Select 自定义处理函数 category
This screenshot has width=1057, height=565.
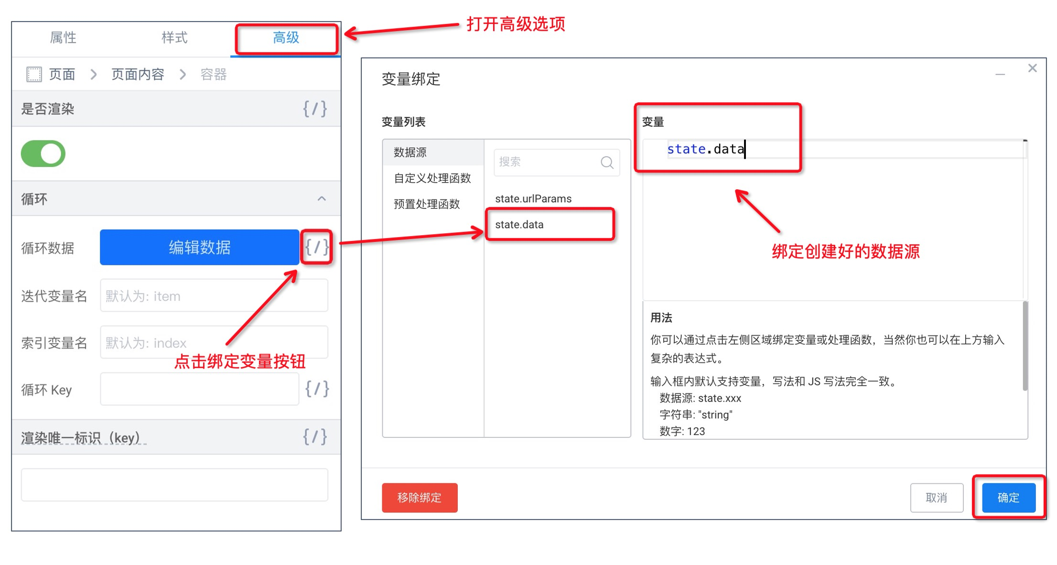tap(433, 178)
